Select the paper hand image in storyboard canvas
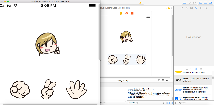The image size is (214, 105). (141, 60)
